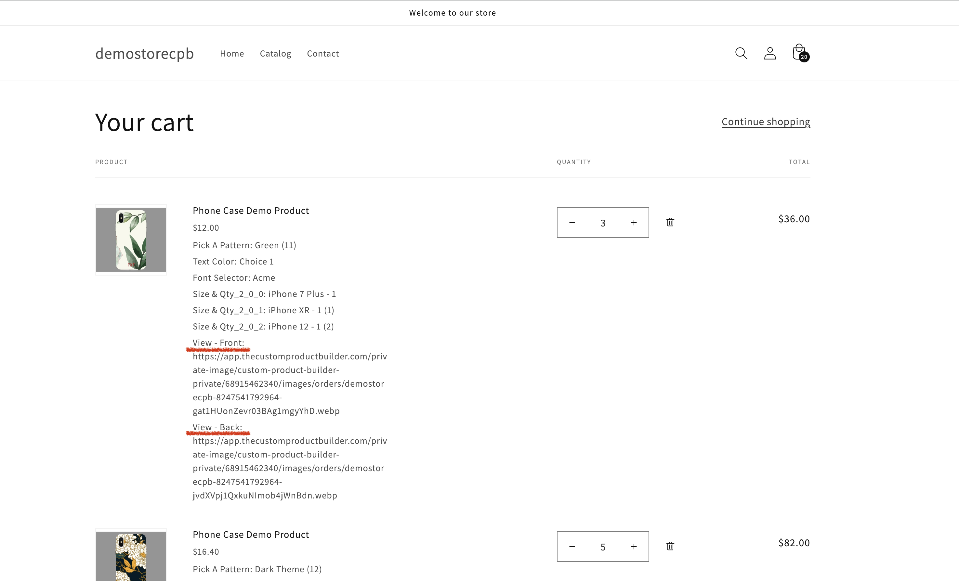Click the demostorecpb store logo

144,54
